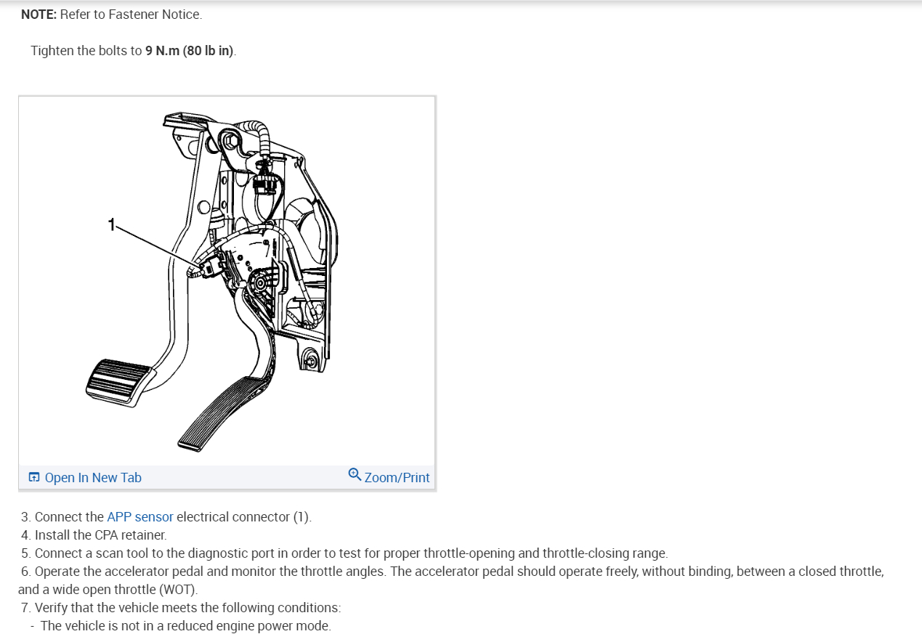922x634 pixels.
Task: Click the Open In New Tab icon
Action: pyautogui.click(x=33, y=477)
